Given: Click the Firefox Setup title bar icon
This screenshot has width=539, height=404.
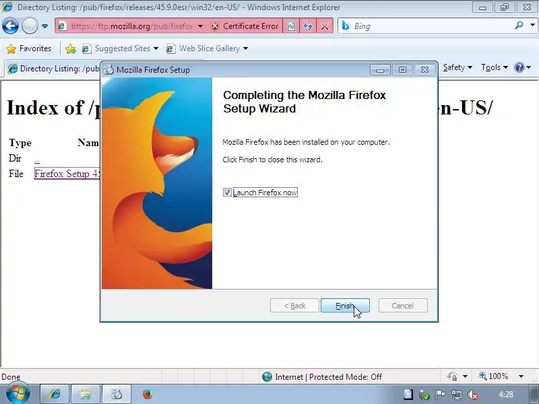Looking at the screenshot, I should [108, 70].
